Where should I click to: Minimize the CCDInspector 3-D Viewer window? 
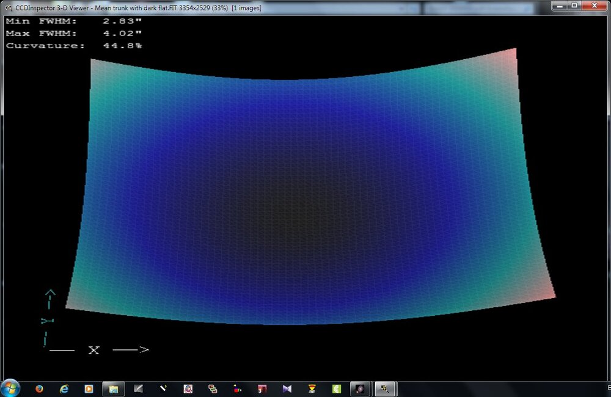558,5
